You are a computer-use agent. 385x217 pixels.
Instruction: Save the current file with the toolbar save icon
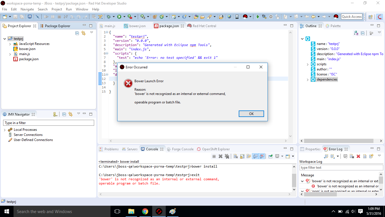pos(15,17)
